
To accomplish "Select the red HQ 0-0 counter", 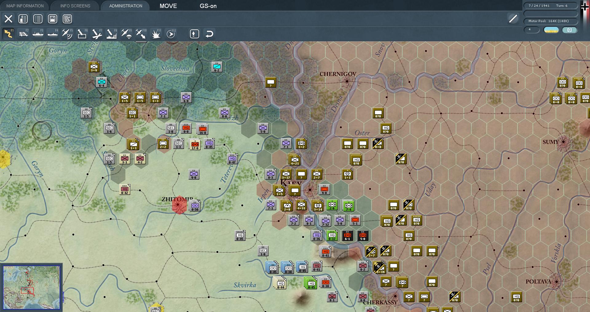I will pos(186,128).
